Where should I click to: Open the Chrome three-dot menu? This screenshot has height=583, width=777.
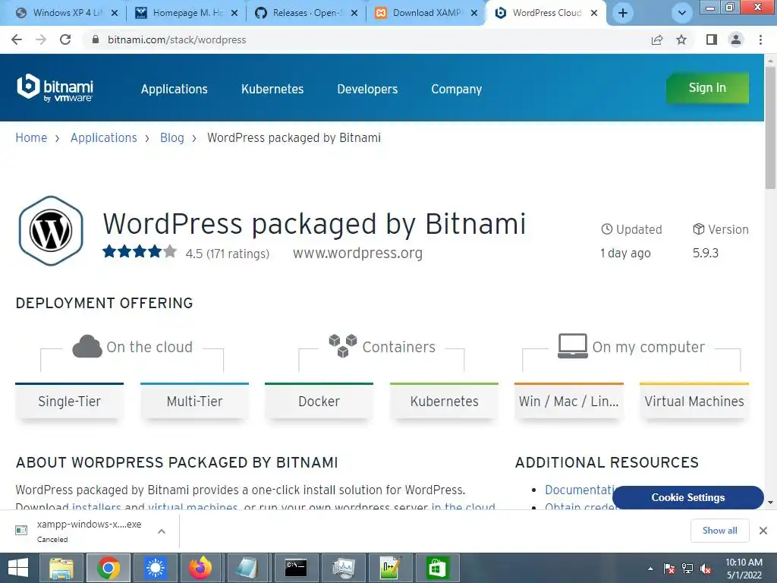pyautogui.click(x=760, y=39)
